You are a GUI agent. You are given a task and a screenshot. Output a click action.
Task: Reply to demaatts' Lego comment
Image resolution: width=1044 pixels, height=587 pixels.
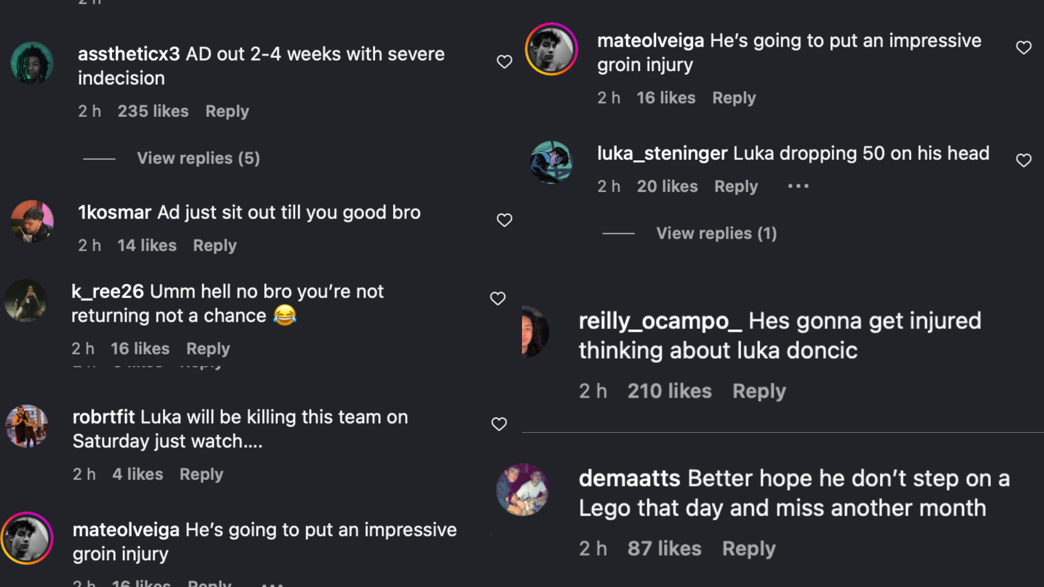(748, 549)
